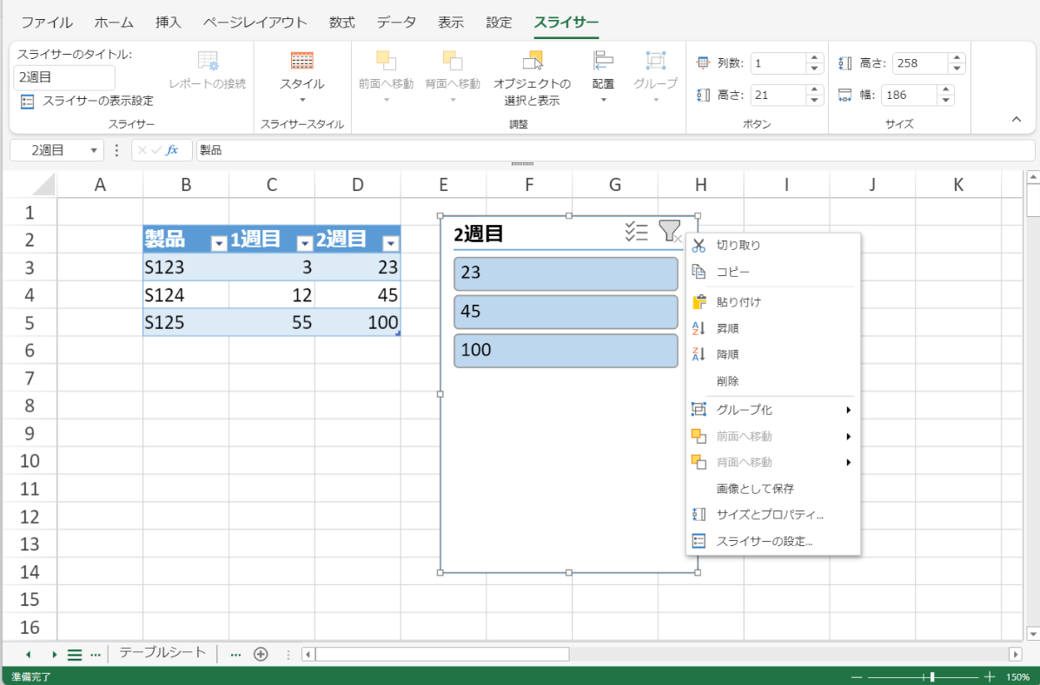Viewport: 1040px width, 685px height.
Task: Sort descending with 降順 menu item
Action: pyautogui.click(x=727, y=354)
